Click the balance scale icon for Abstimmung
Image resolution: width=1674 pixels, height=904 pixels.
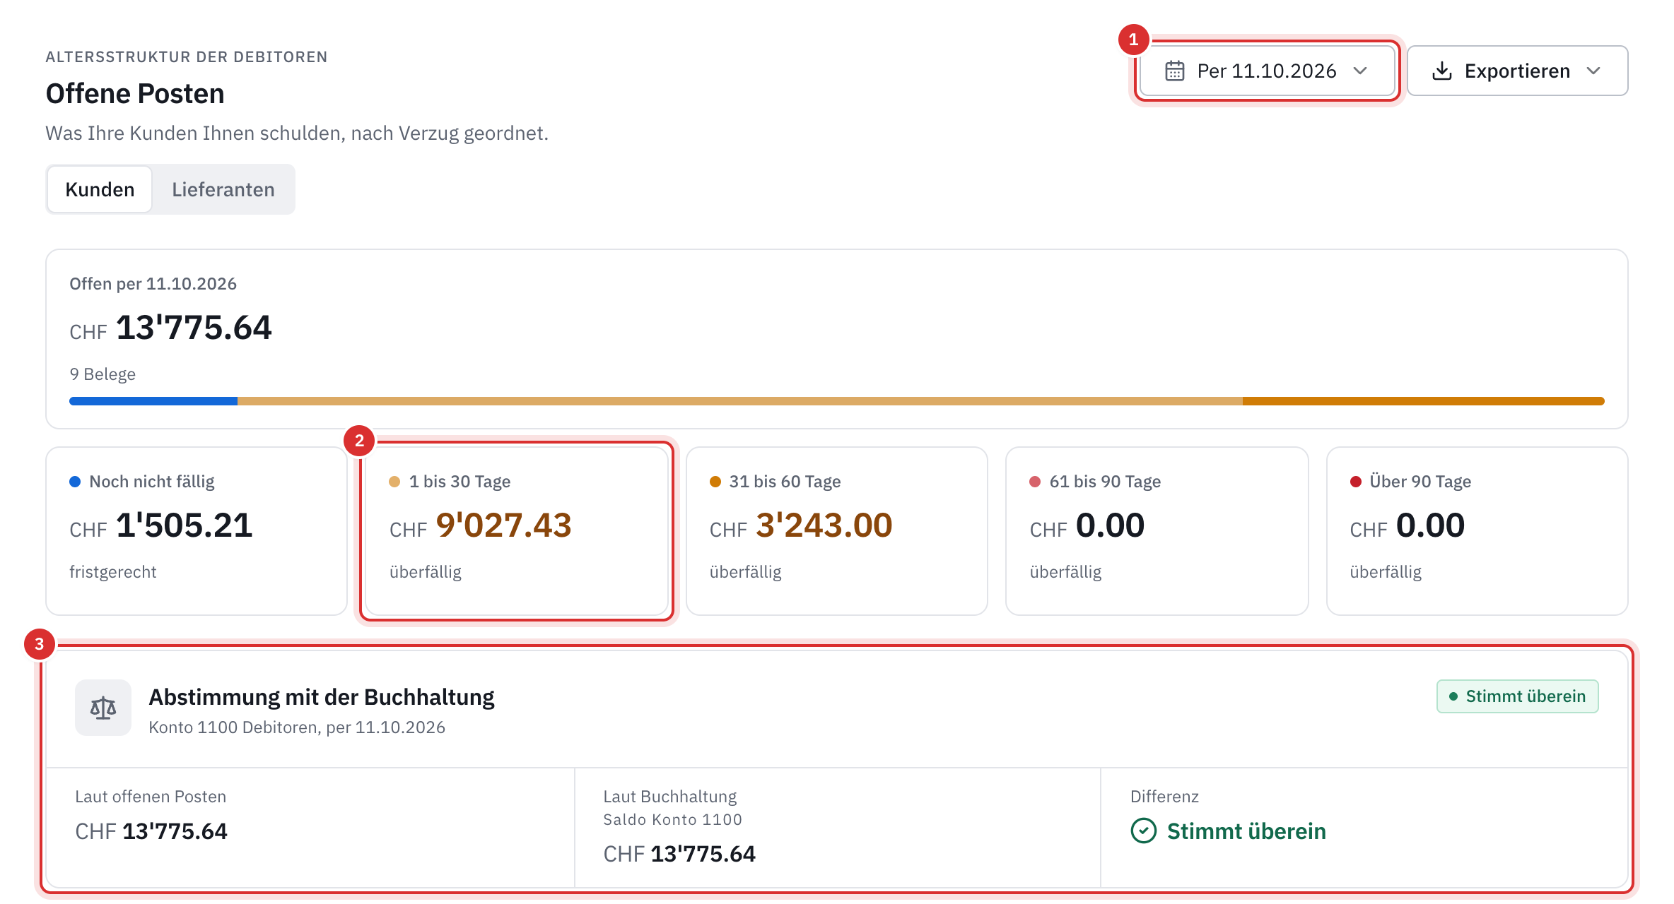click(x=103, y=708)
